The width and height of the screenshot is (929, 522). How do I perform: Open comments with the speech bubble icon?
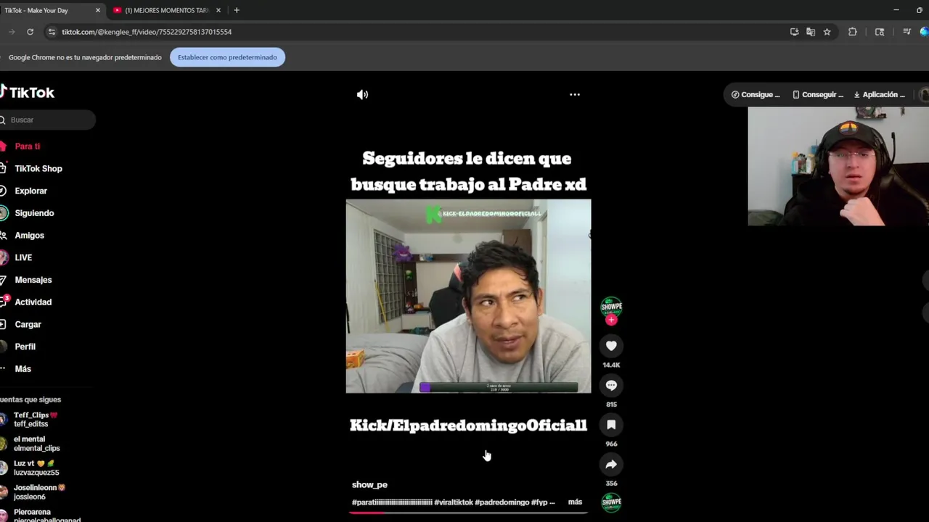pos(611,386)
